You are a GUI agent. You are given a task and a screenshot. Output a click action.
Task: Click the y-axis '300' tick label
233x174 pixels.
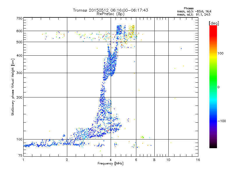coord(19,73)
